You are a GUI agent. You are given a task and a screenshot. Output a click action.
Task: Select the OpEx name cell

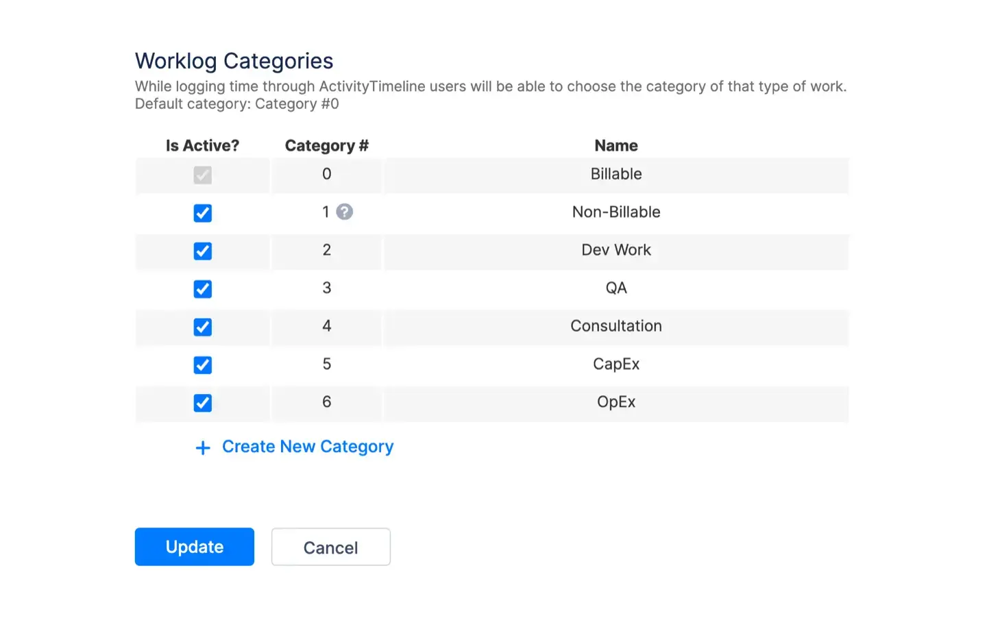616,402
